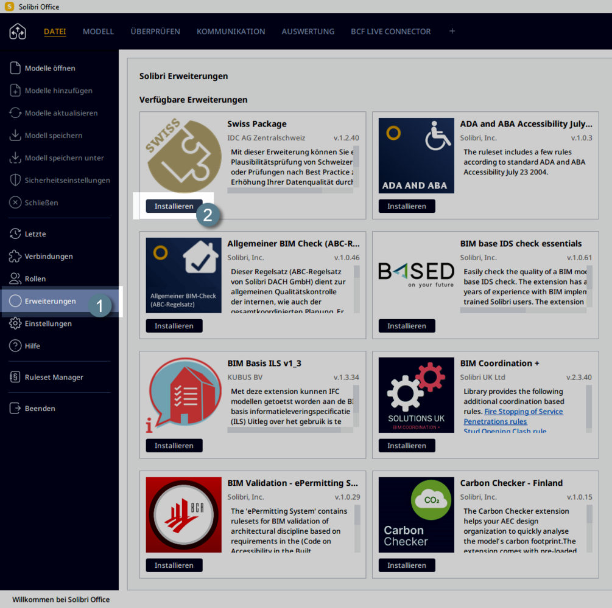612x608 pixels.
Task: Click the Hilfe question mark icon
Action: 15,346
